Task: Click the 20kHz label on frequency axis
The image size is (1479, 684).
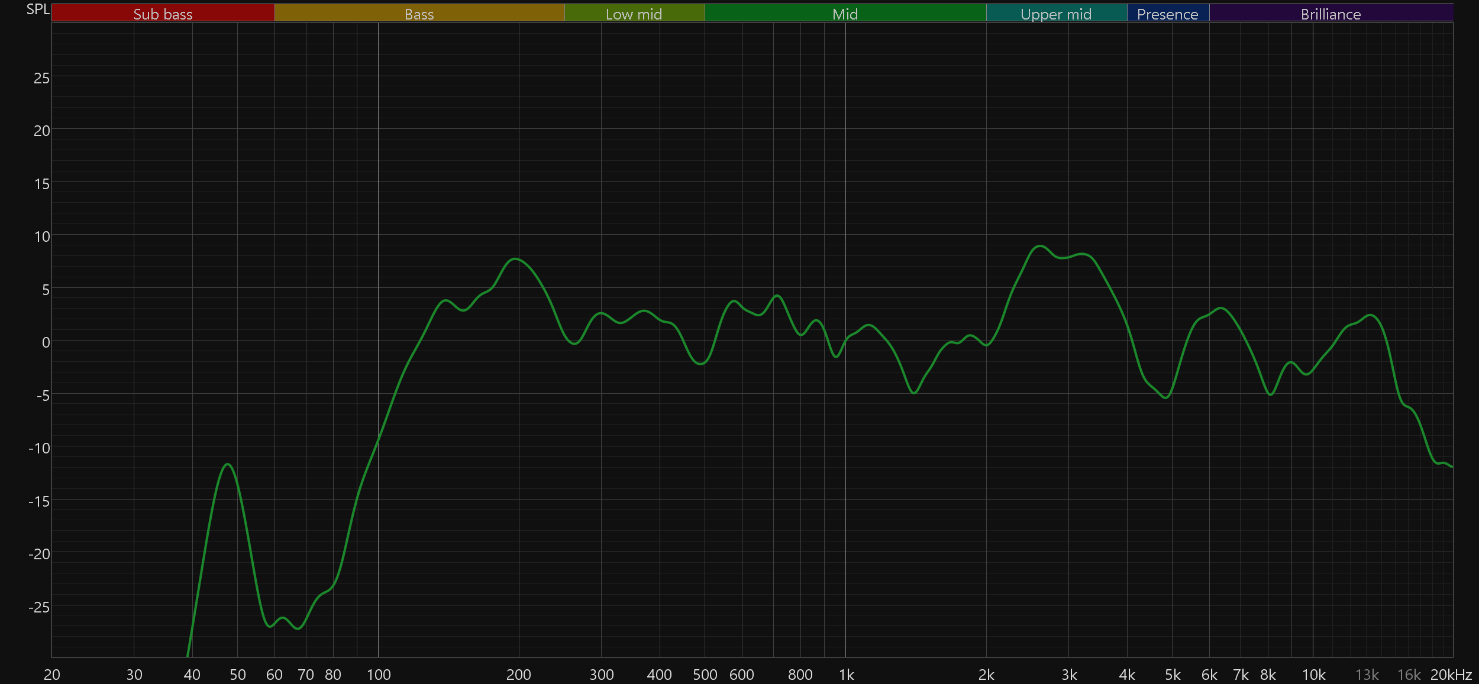Action: pyautogui.click(x=1451, y=675)
